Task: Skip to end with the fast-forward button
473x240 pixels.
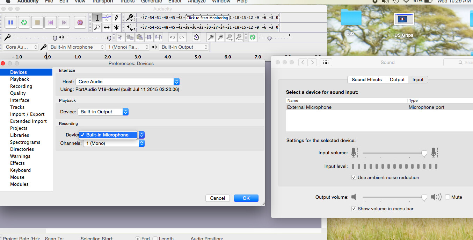Action: 64,22
